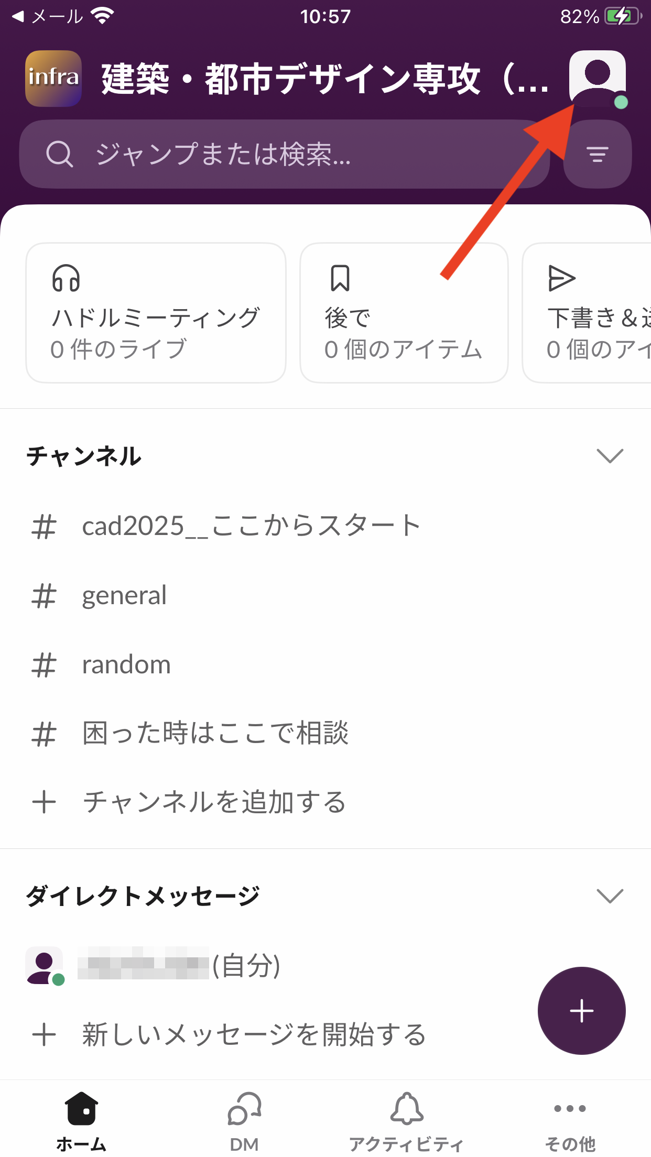Viewport: 651px width, 1157px height.
Task: Open the 困った時はここで相談 channel
Action: click(x=215, y=733)
